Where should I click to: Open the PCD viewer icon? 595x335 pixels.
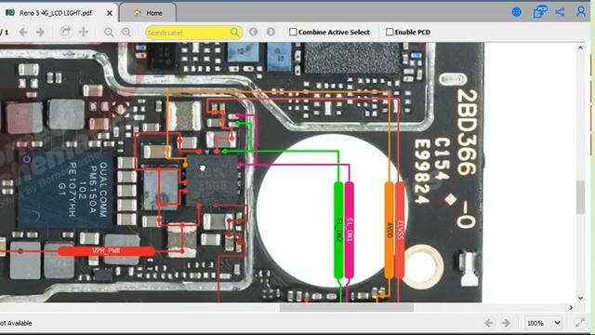coord(540,12)
